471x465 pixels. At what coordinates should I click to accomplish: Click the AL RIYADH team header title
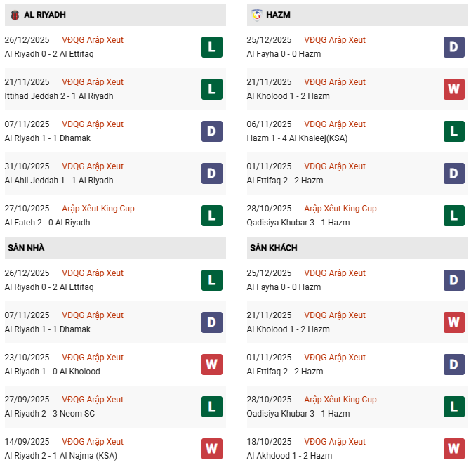(x=45, y=15)
